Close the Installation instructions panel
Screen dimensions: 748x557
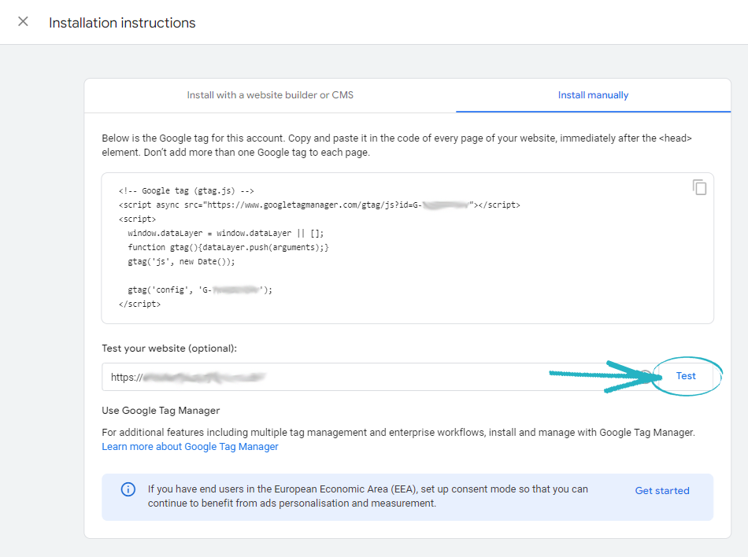23,22
